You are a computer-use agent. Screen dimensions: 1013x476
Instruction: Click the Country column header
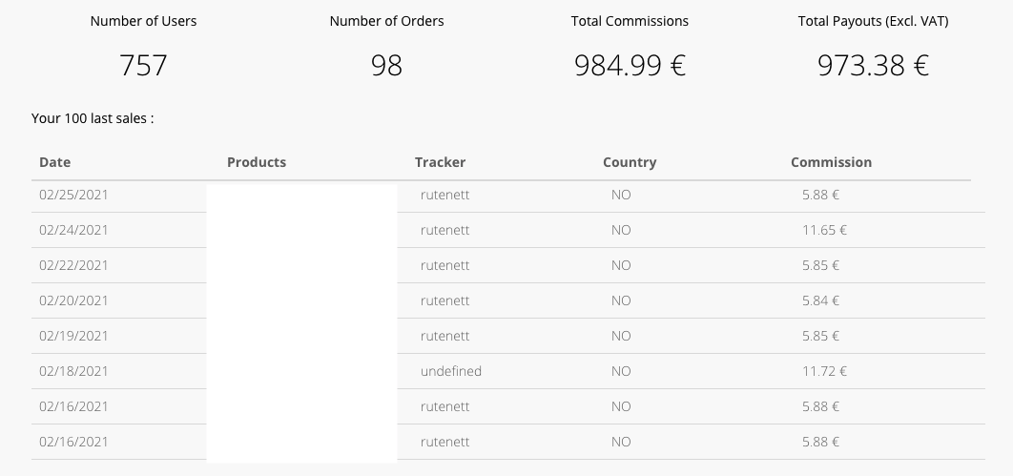[x=630, y=162]
